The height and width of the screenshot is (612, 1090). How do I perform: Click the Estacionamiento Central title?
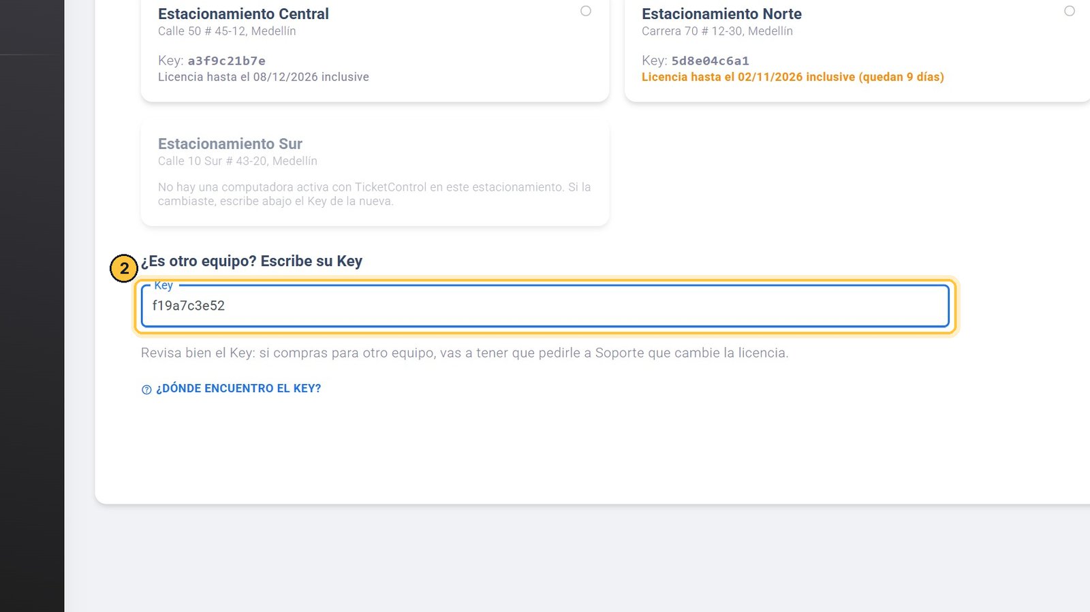243,14
